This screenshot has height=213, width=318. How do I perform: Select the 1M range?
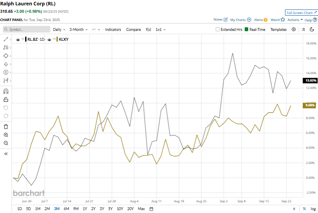click(x=38, y=209)
